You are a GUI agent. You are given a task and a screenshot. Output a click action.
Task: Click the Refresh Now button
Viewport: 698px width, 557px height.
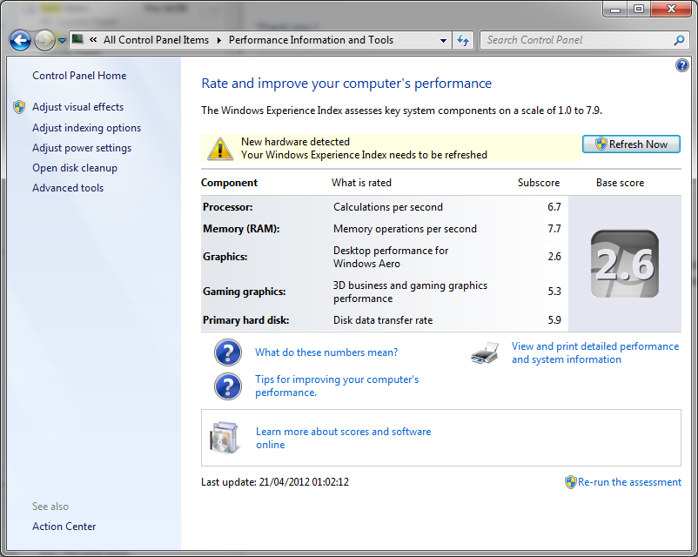(x=631, y=144)
